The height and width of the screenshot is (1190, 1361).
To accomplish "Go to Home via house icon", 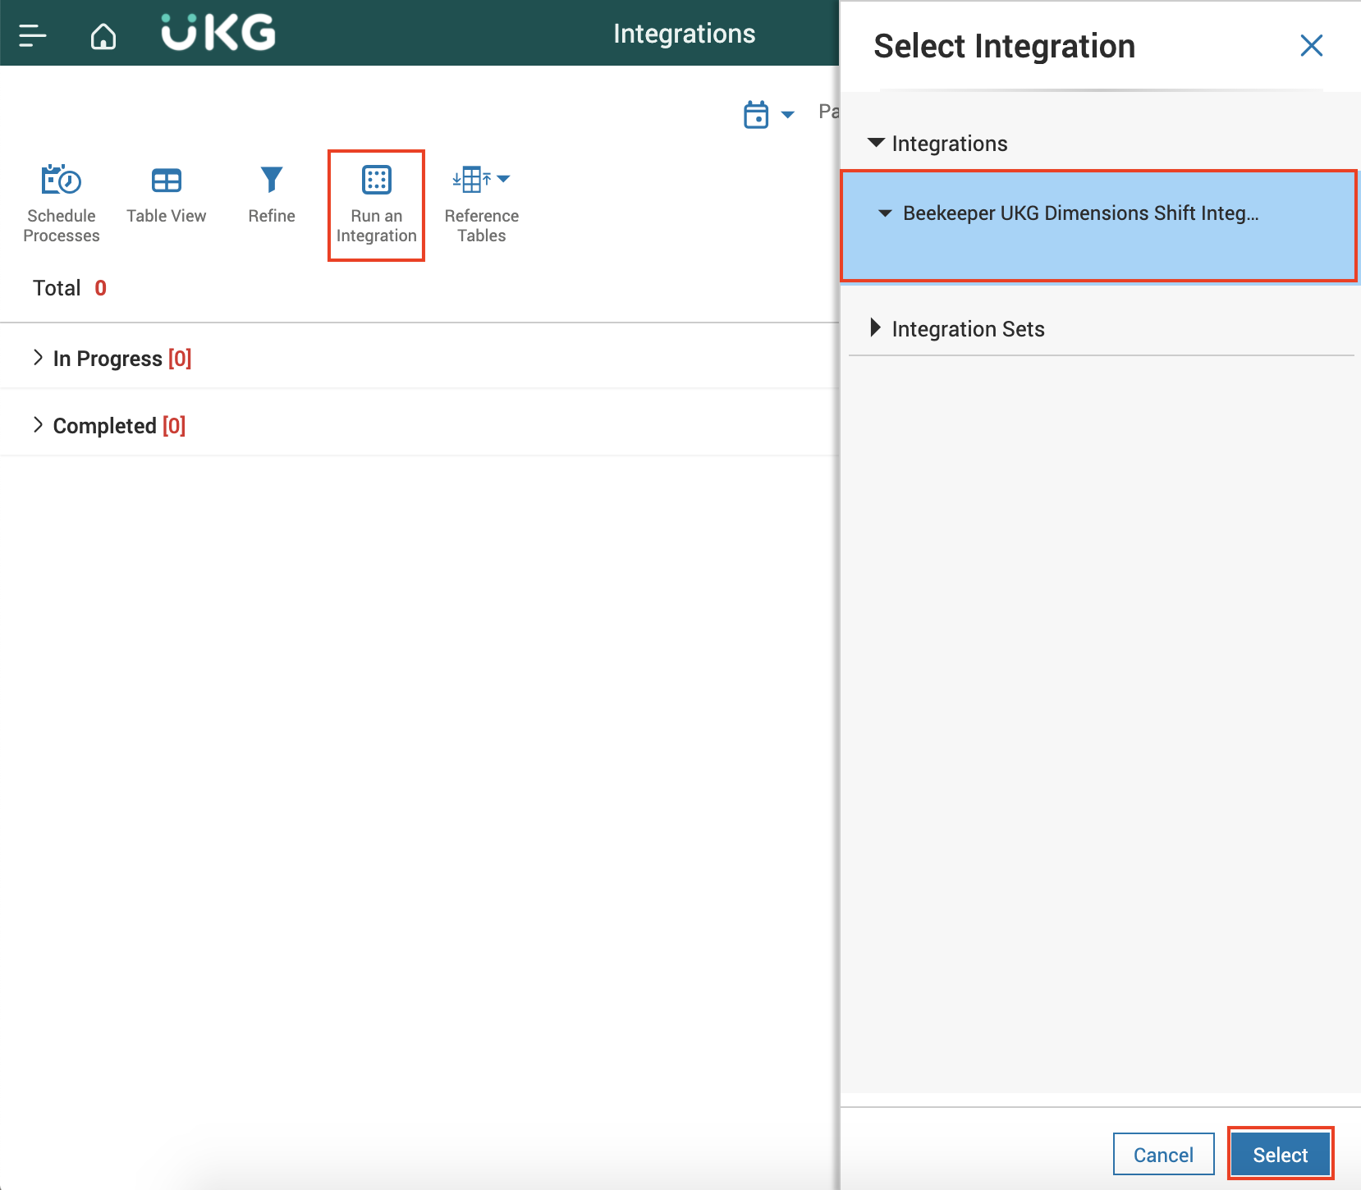I will pyautogui.click(x=103, y=35).
